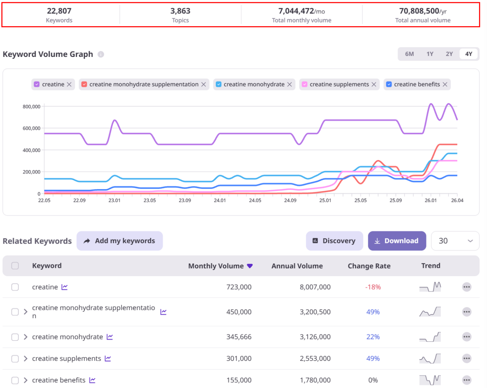This screenshot has height=388, width=487.
Task: Remove the creatine chip from the graph
Action: click(x=69, y=84)
